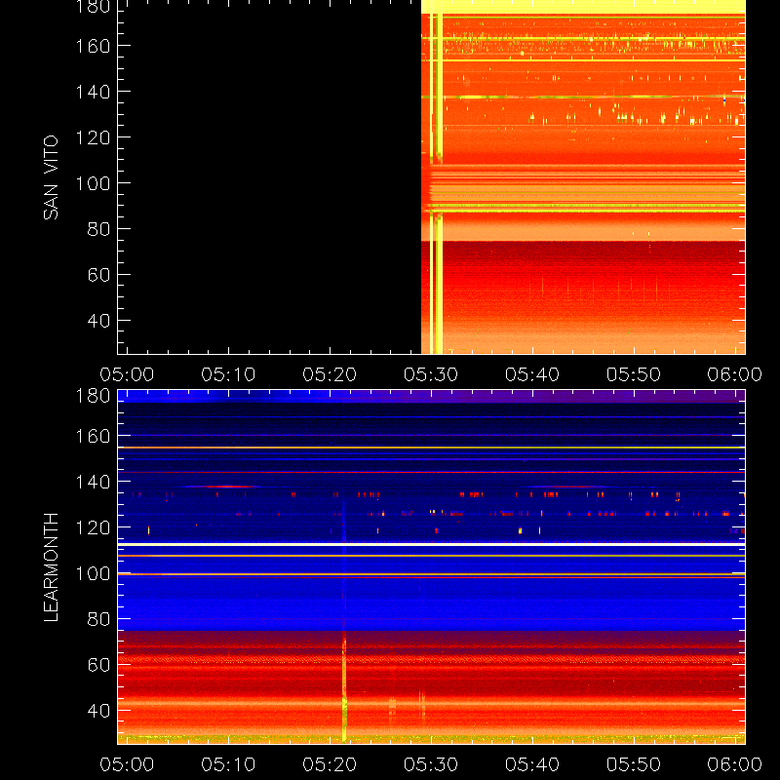Click 05:10 label under San Vito plot
The height and width of the screenshot is (780, 780).
coord(228,374)
